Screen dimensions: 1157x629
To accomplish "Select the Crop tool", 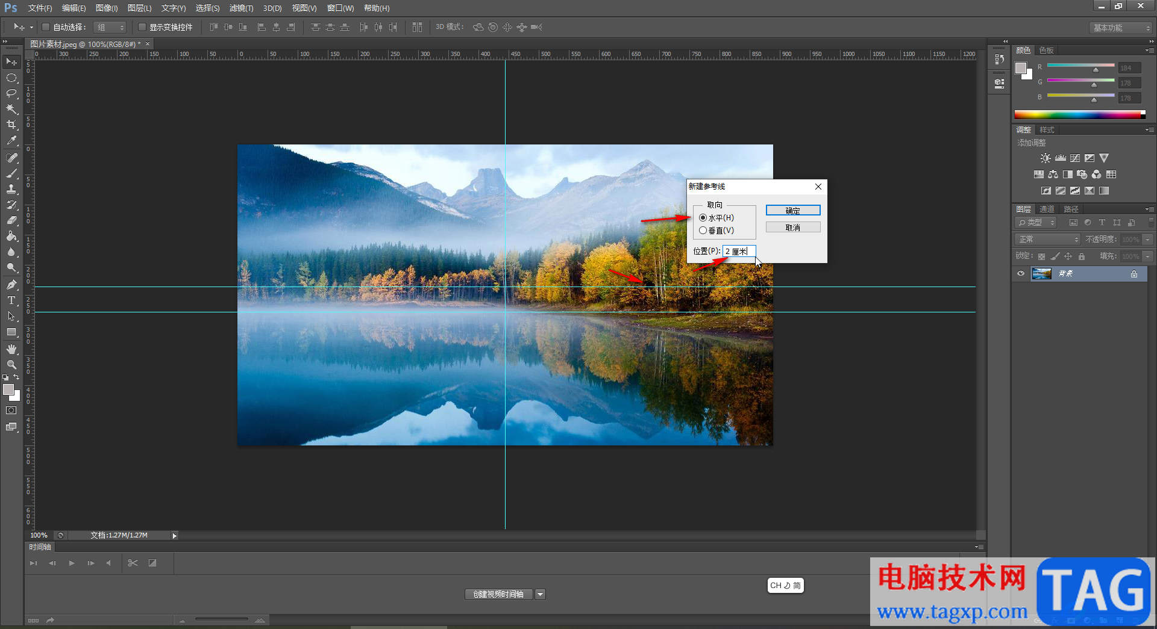I will (11, 125).
